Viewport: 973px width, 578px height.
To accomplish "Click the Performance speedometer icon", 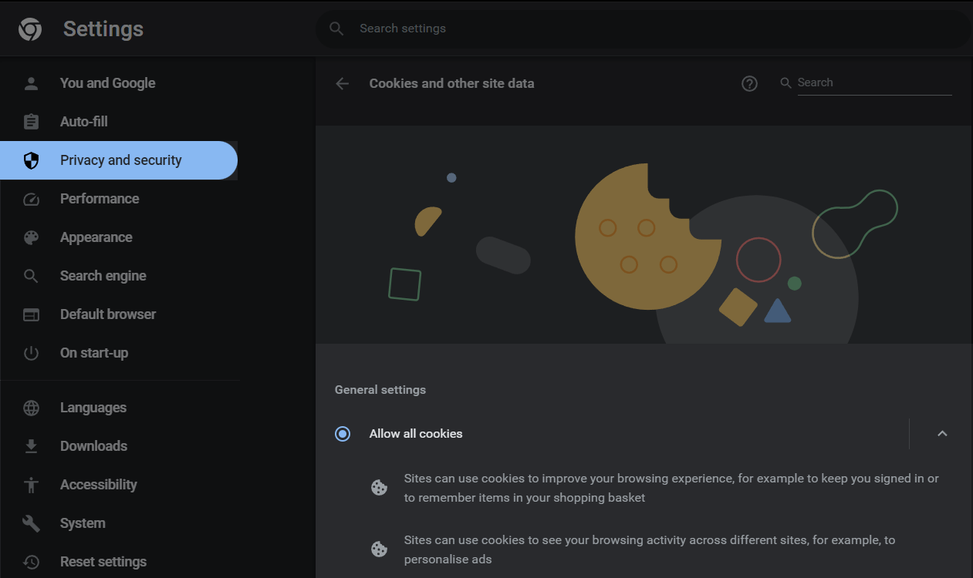I will click(31, 199).
